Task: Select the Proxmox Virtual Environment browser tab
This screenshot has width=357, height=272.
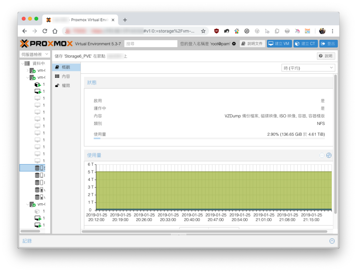Action: tap(80, 20)
